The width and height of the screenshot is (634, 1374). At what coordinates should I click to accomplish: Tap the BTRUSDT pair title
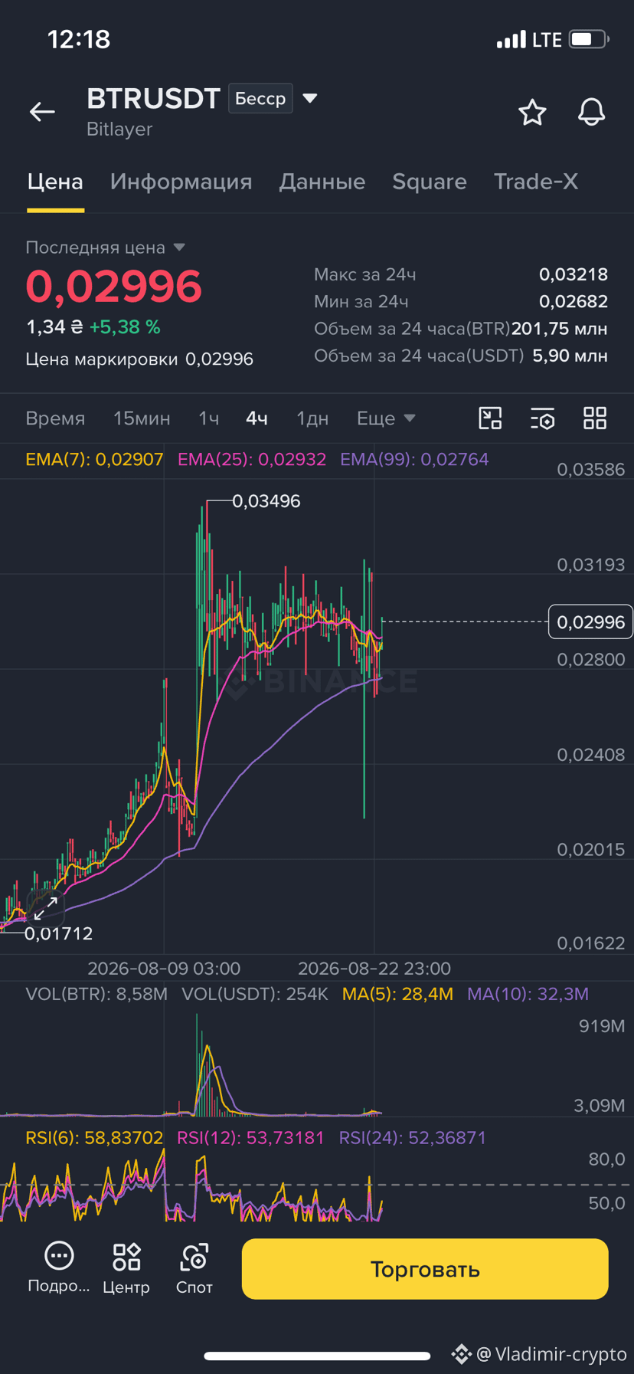(153, 98)
